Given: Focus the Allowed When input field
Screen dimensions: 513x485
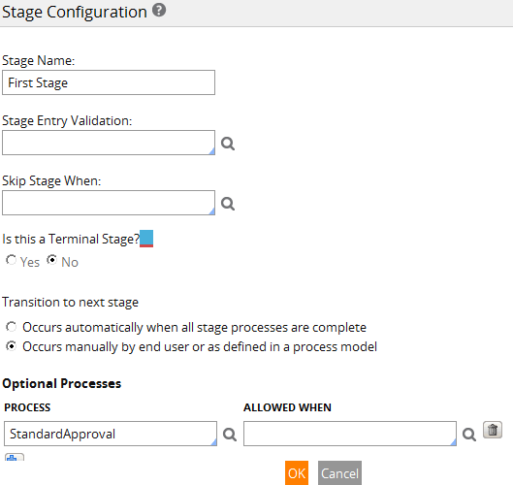Looking at the screenshot, I should 350,434.
